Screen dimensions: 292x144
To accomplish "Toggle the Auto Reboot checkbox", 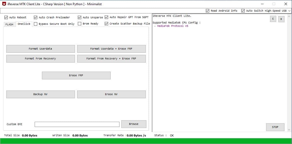I will click(x=6, y=17).
